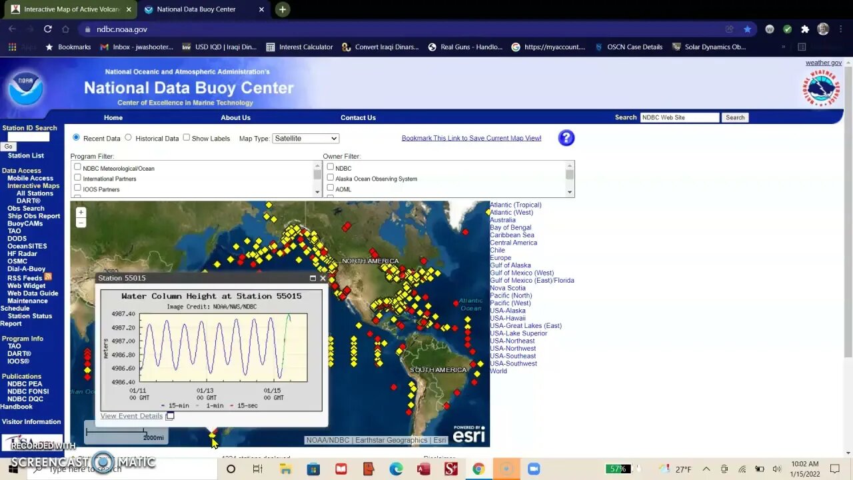
Task: Check the Alaska Ocean Observing System filter
Action: click(x=330, y=178)
